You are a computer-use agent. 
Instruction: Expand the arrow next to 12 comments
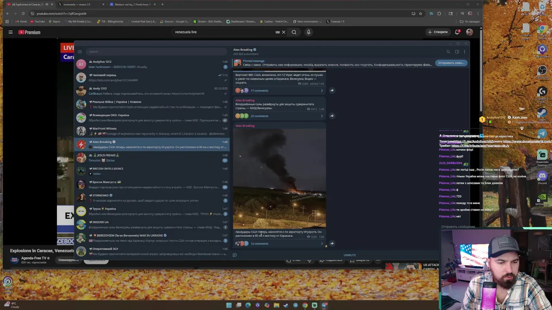pos(322,244)
